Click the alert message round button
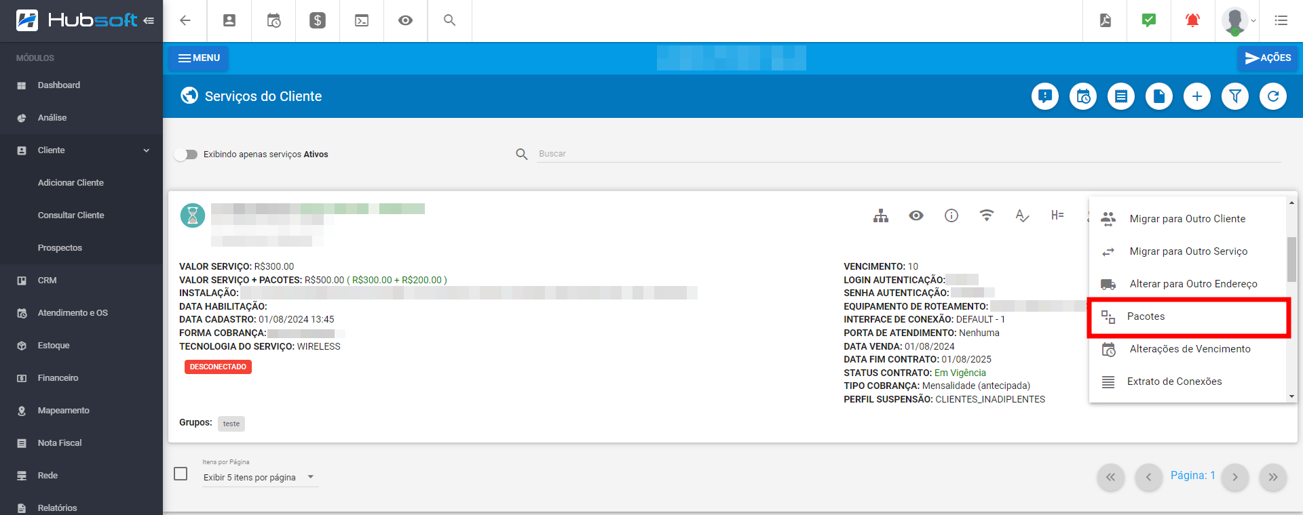1303x515 pixels. coord(1045,96)
